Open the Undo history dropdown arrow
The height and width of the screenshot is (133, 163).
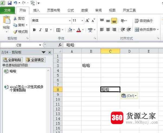(19, 3)
